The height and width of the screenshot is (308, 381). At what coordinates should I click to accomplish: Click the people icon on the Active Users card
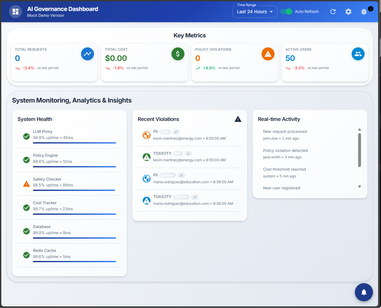tap(358, 54)
